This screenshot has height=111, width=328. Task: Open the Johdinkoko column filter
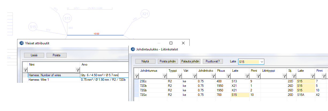tap(213, 76)
